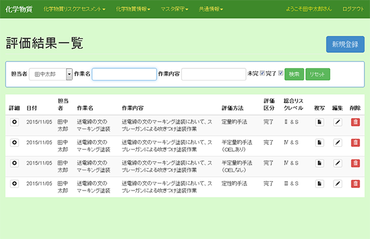Copy the 半定量的手法(OELあり) evaluation row

pos(319,143)
